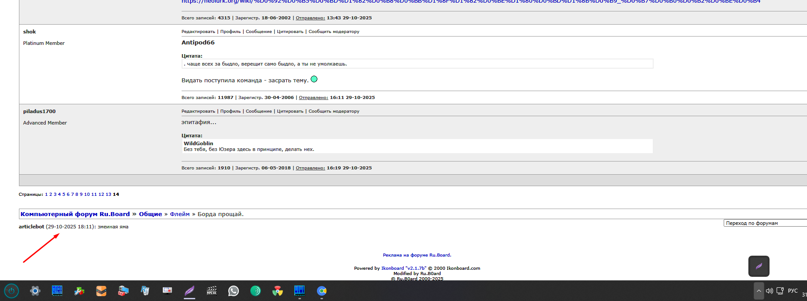
Task: Open the Переход по форумам dropdown
Action: pos(765,223)
